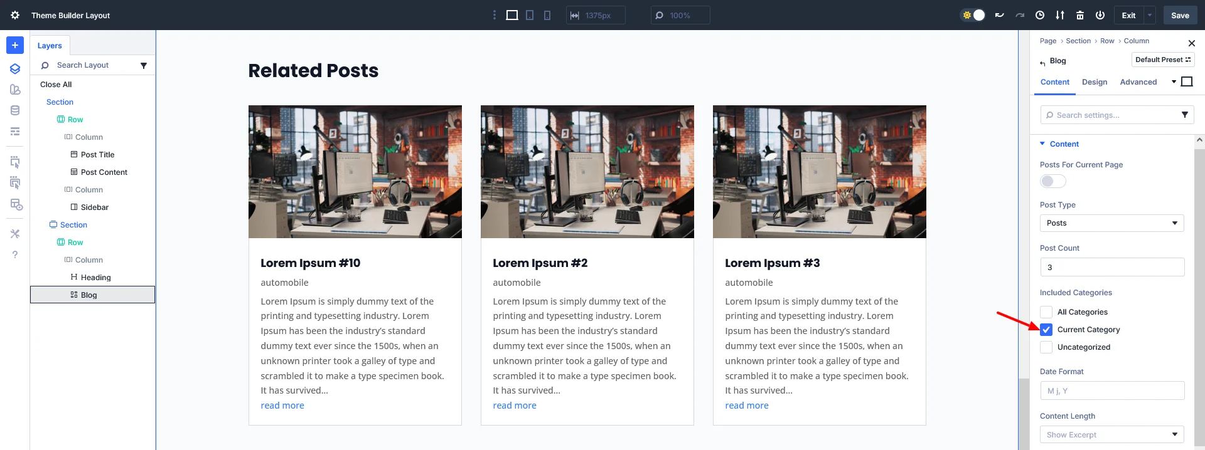Uncheck the Current Category checkbox
1205x450 pixels.
(x=1046, y=330)
